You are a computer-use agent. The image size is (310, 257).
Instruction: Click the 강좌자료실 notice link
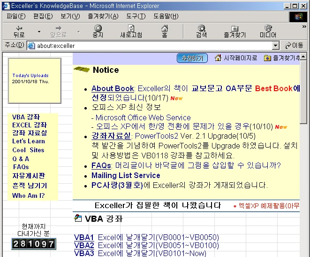[x=111, y=136]
